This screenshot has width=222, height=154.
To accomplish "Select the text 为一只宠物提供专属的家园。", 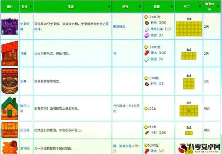I will tap(54, 149).
